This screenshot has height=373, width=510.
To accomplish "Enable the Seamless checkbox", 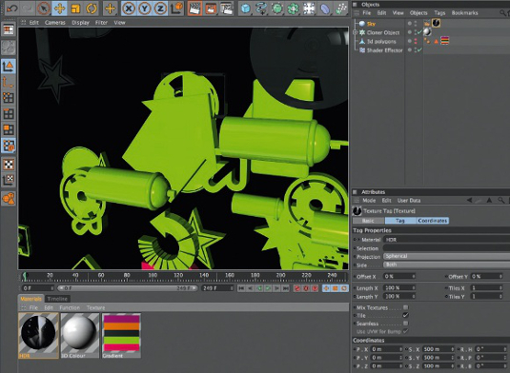I will (x=405, y=324).
